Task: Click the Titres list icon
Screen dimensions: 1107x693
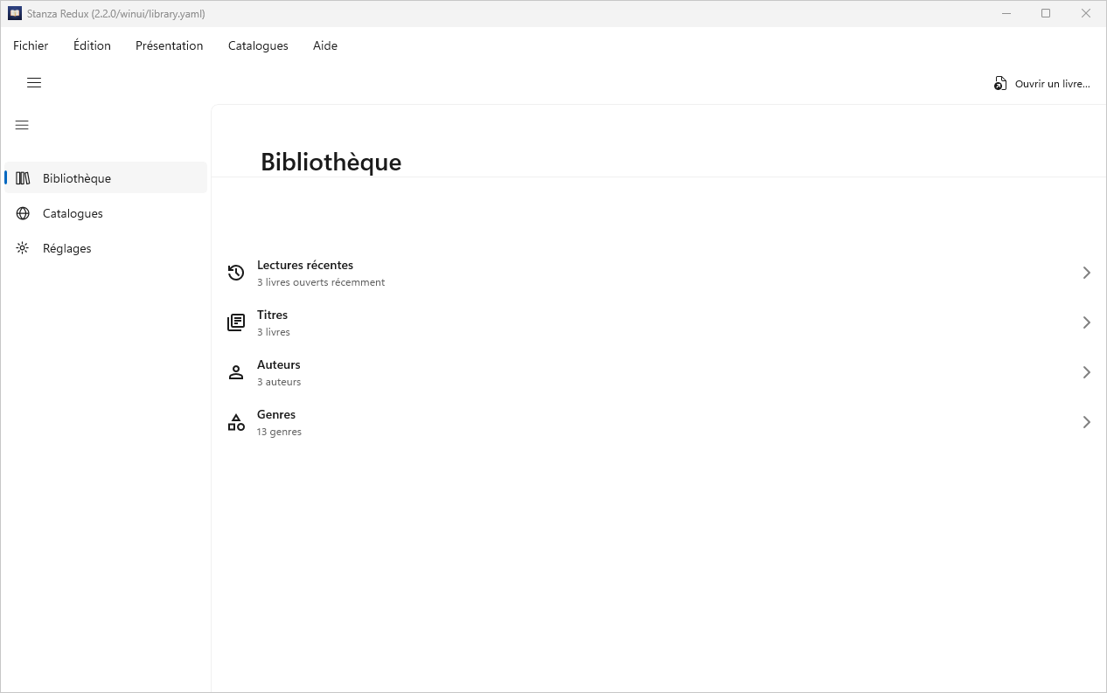Action: pos(236,322)
